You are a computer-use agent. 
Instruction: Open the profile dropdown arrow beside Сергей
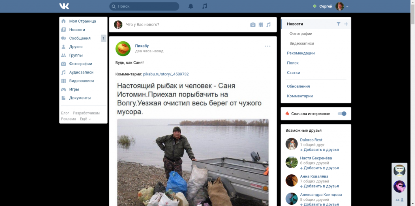point(347,6)
